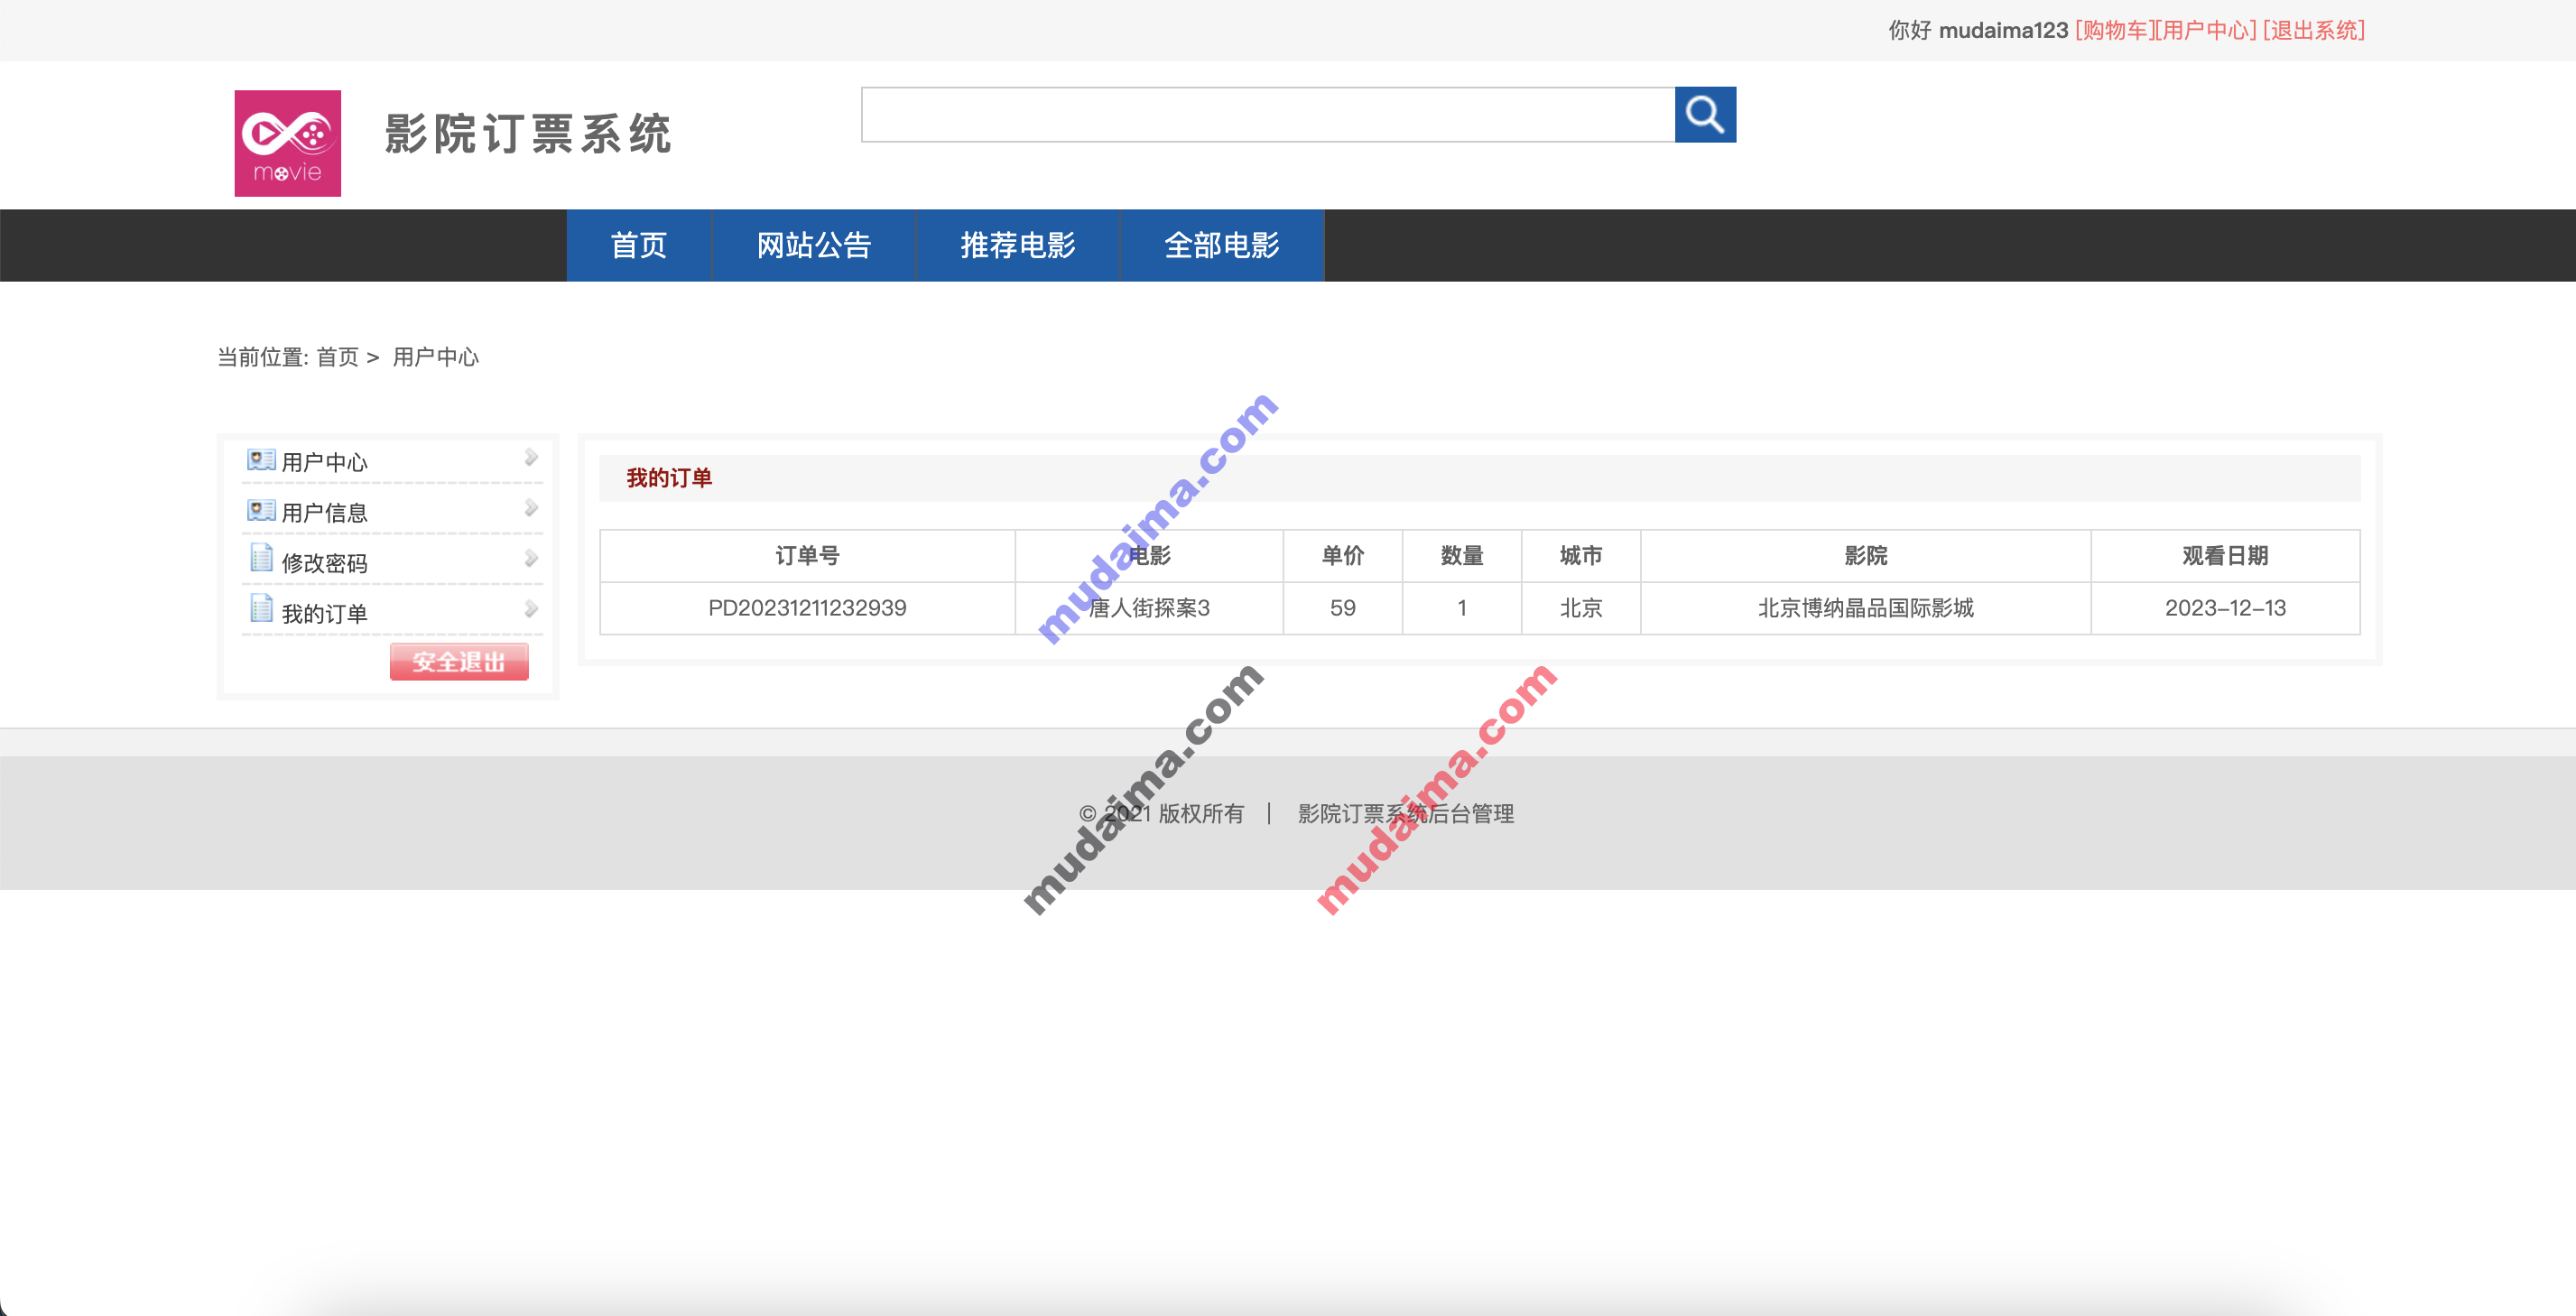This screenshot has width=2576, height=1316.
Task: Click the red 安全退出 button
Action: click(459, 662)
